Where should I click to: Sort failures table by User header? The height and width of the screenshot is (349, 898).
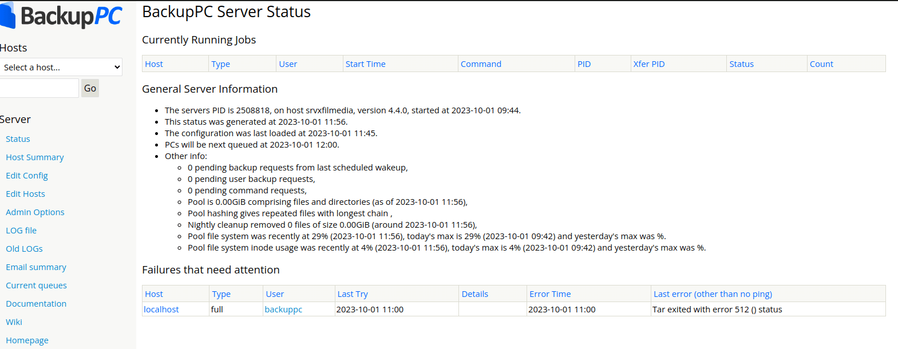(275, 294)
